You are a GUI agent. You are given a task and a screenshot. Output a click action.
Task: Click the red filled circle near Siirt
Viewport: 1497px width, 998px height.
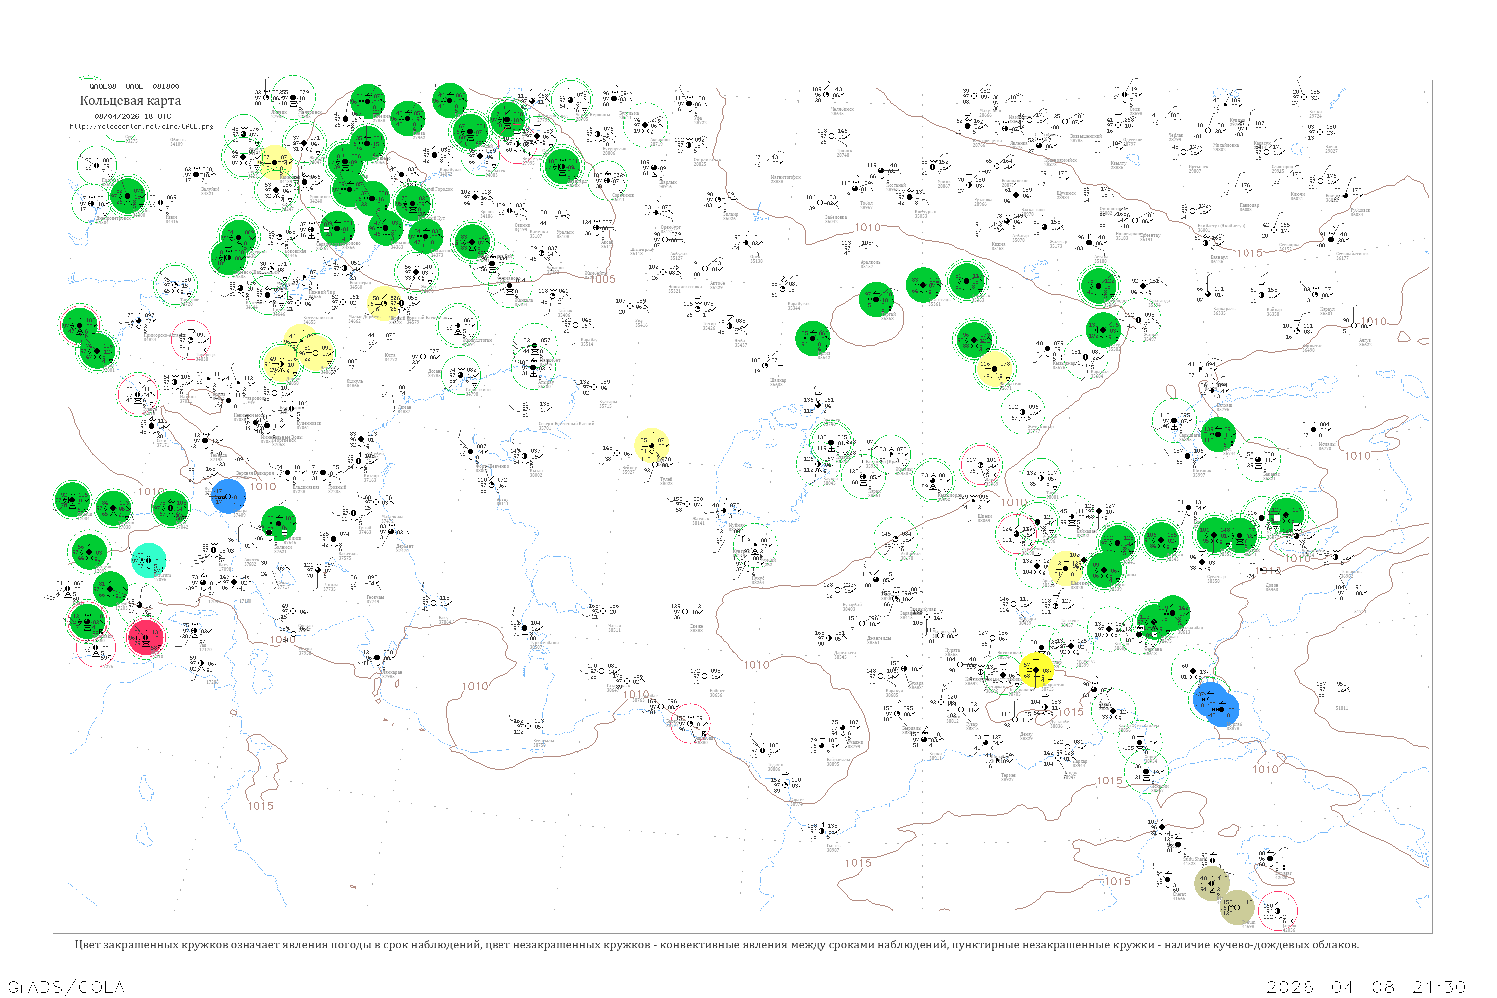[146, 637]
